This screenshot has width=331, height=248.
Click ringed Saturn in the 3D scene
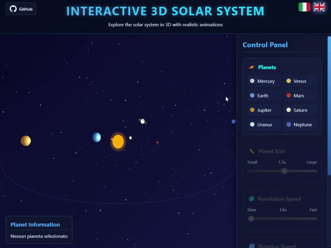coord(143,121)
